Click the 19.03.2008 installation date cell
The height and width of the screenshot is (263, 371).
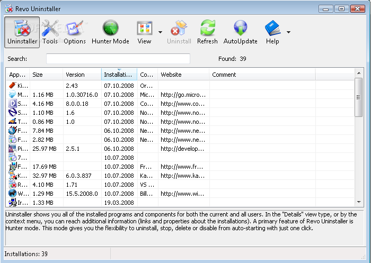click(x=119, y=203)
